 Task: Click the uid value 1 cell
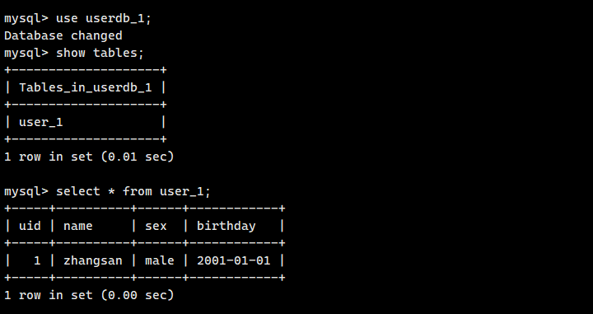(x=37, y=260)
